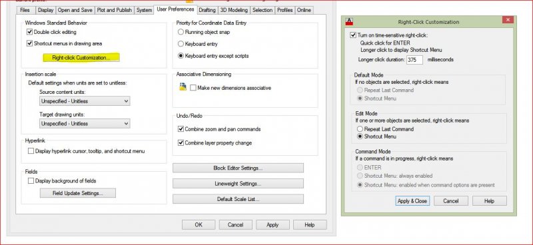Image resolution: width=533 pixels, height=245 pixels.
Task: Open the Open and Save tab
Action: [x=75, y=10]
